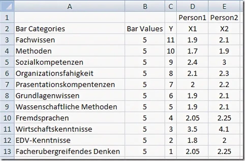Select column D header
245x161 pixels.
[192, 6]
